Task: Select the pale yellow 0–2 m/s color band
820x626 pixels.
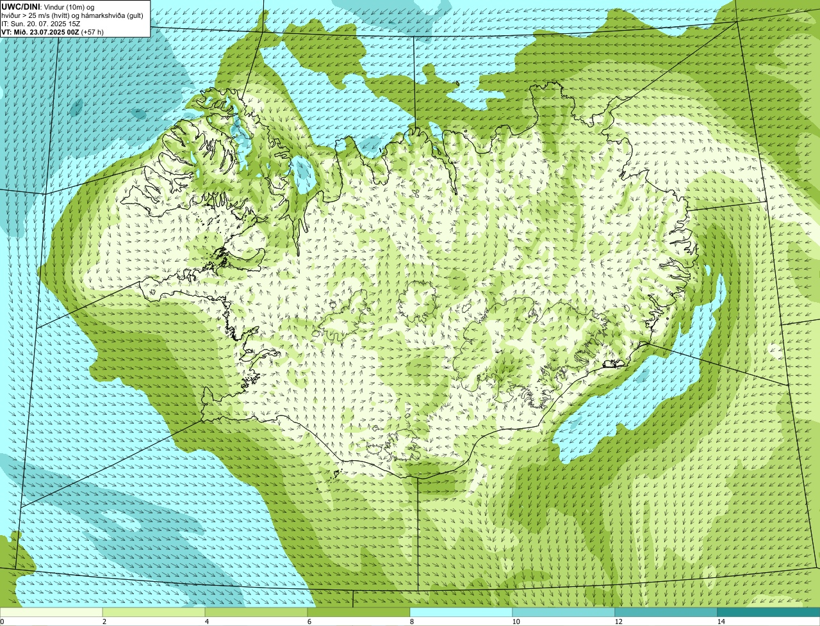Action: pos(51,612)
